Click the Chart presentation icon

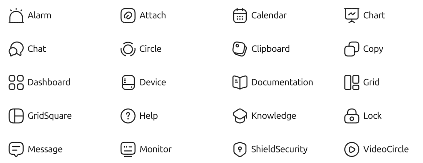(352, 15)
